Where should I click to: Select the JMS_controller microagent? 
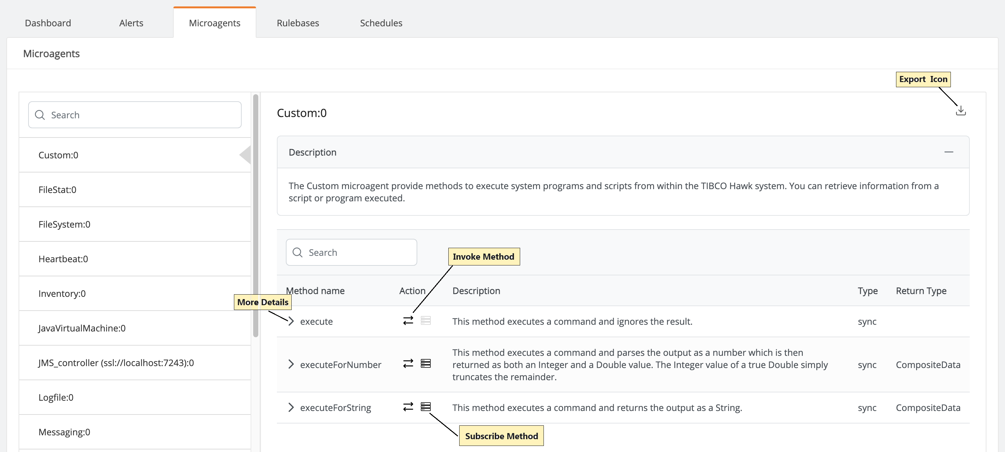[x=116, y=363]
